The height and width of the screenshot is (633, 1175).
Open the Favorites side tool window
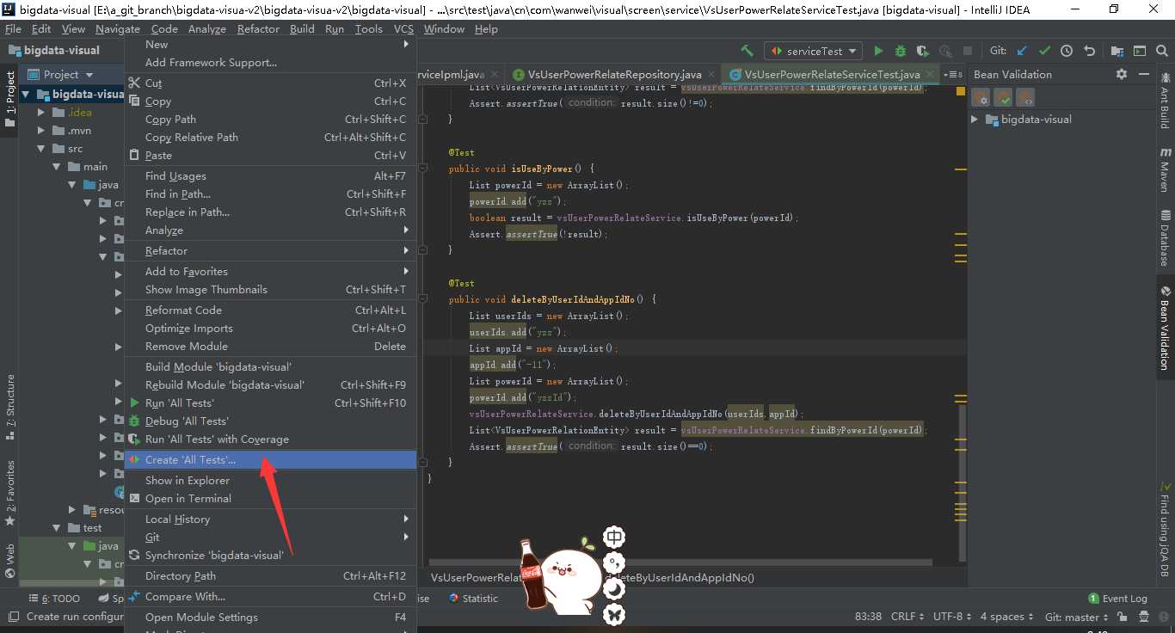[x=10, y=494]
